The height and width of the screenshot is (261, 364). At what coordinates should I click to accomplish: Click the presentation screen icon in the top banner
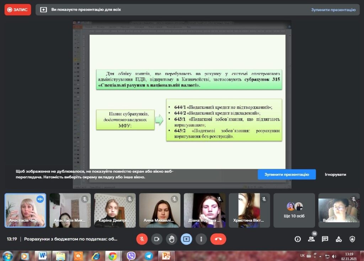coord(43,10)
